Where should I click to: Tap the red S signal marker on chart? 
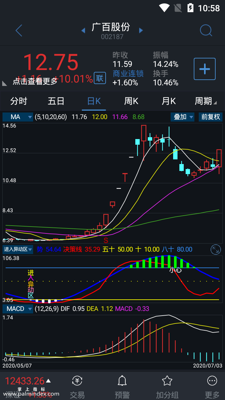(106, 240)
